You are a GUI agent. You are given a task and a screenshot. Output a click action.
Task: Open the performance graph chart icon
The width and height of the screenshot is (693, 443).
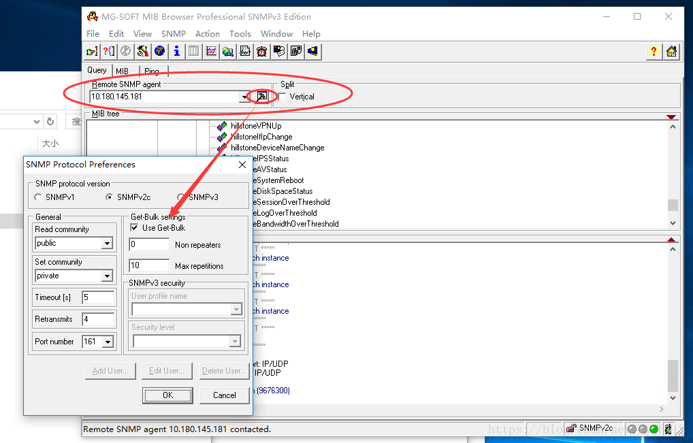pyautogui.click(x=211, y=51)
